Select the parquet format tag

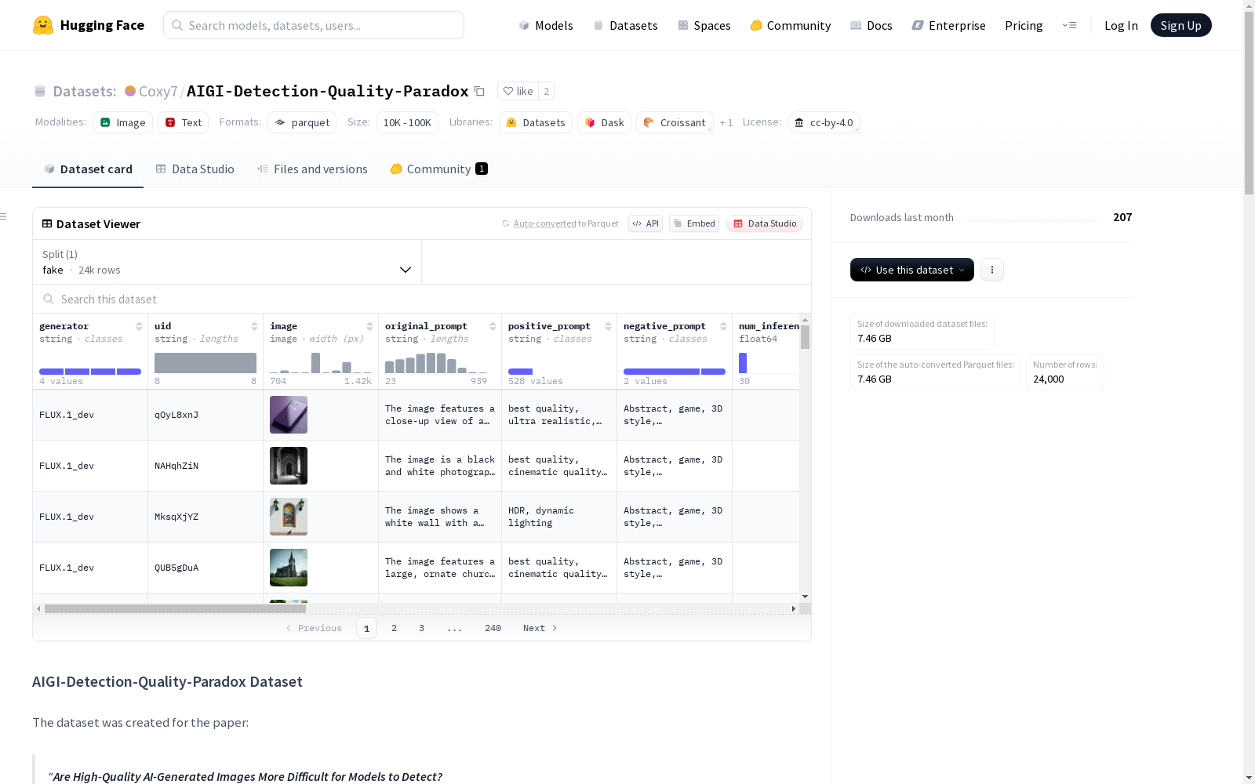click(x=302, y=122)
